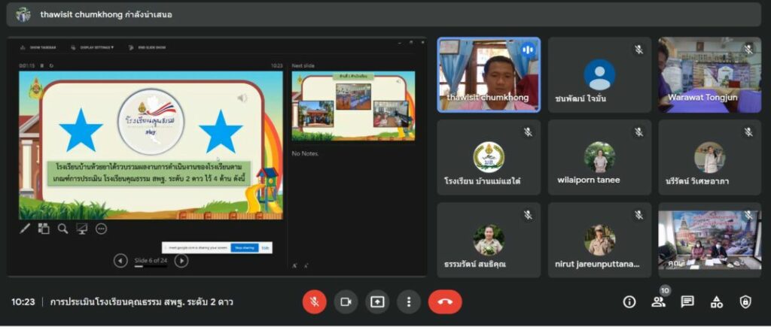Select the pen and laser pointer tool
This screenshot has width=771, height=330.
25,229
